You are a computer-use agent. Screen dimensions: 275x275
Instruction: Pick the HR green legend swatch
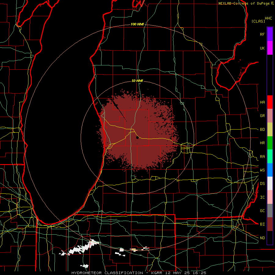pos(270,143)
